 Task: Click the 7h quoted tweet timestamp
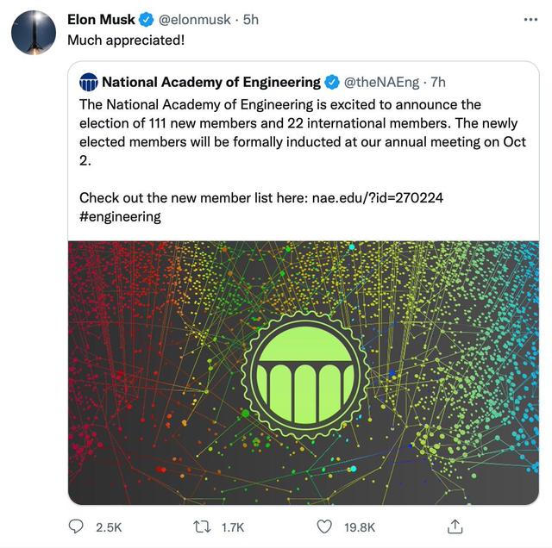coord(438,83)
